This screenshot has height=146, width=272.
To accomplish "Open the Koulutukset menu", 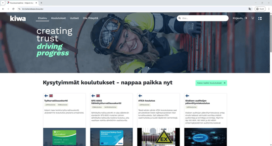I will [59, 18].
